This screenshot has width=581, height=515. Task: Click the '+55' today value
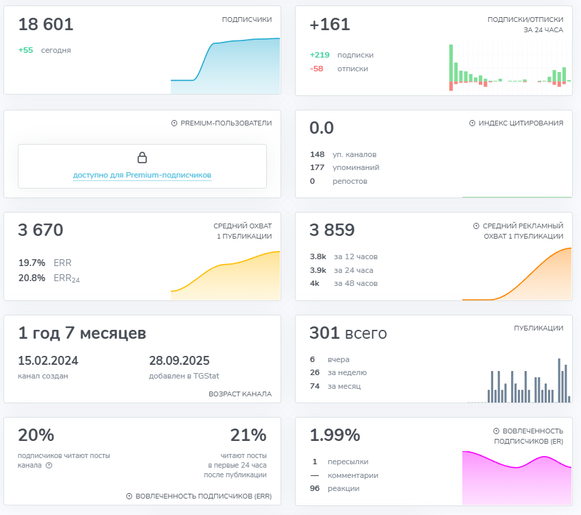point(25,50)
